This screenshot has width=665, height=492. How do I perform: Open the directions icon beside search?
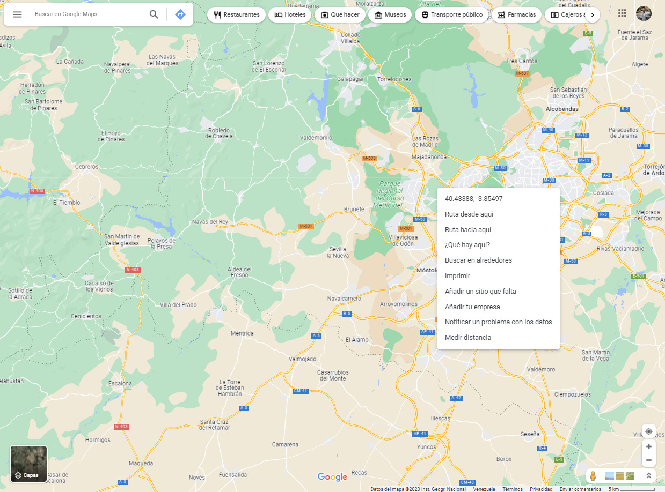180,14
